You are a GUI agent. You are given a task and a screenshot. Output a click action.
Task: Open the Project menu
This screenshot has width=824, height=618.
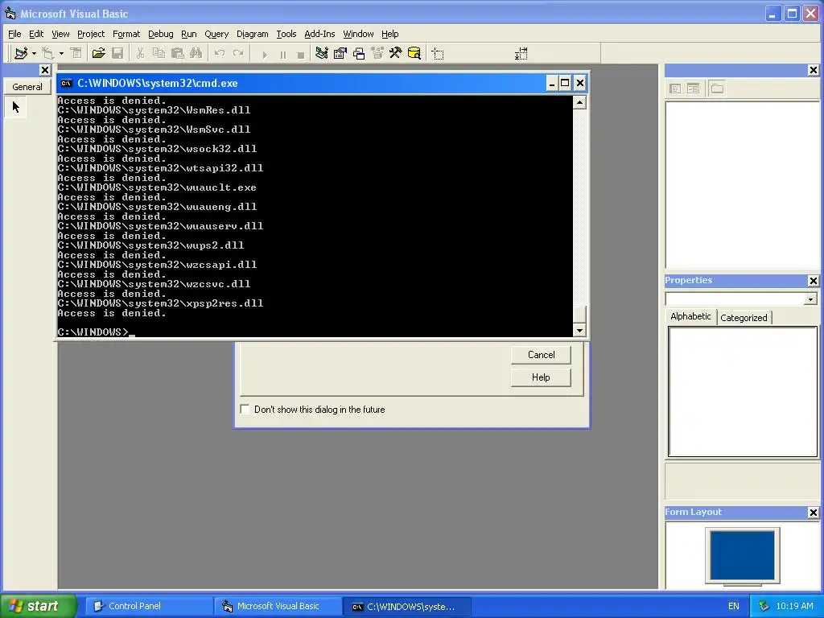click(91, 34)
